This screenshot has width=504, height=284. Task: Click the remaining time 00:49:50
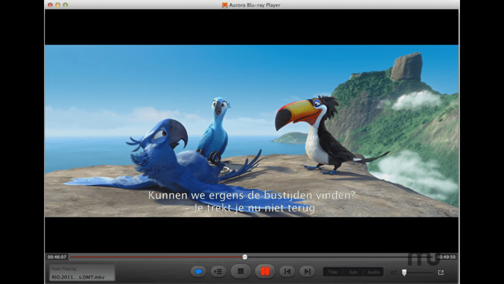(446, 257)
